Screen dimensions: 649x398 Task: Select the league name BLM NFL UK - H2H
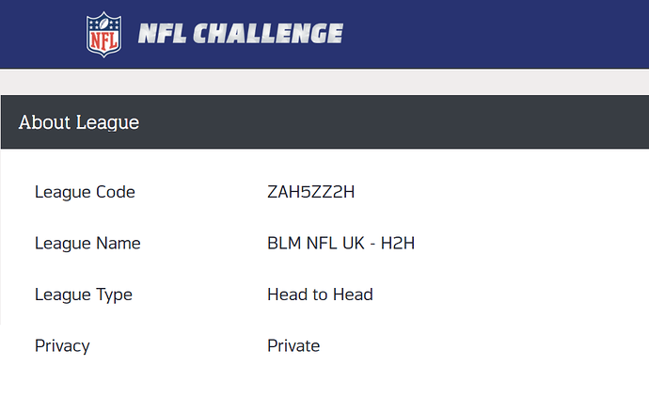click(341, 244)
